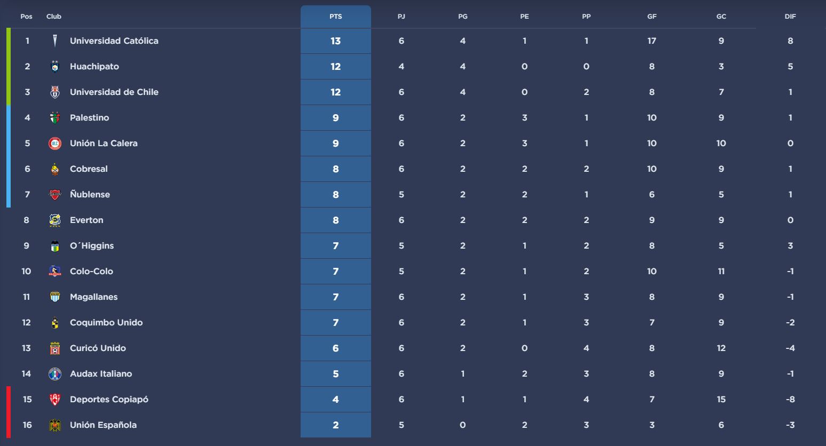Viewport: 826px width, 446px height.
Task: Open Universidad Católica team name
Action: click(x=114, y=41)
